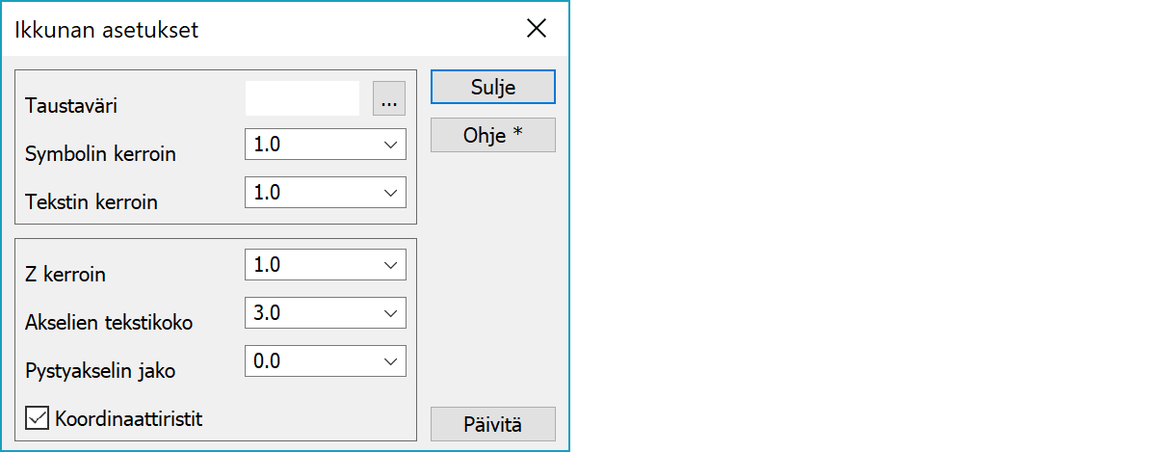Click the Z kerroin value field
The image size is (1156, 452).
point(308,264)
